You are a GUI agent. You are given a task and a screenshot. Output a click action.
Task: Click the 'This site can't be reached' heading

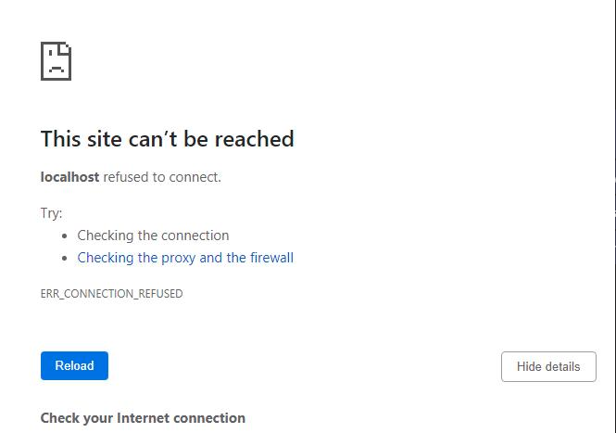[167, 139]
